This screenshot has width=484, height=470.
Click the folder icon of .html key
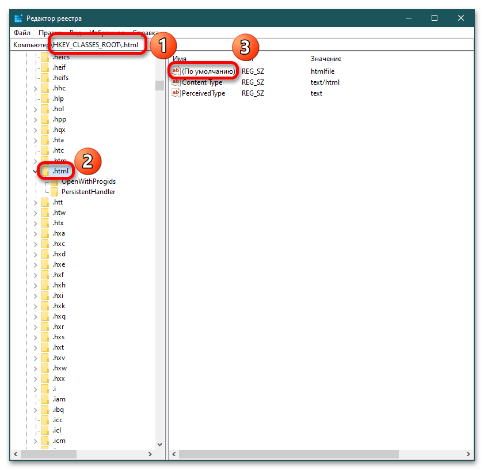pos(45,171)
